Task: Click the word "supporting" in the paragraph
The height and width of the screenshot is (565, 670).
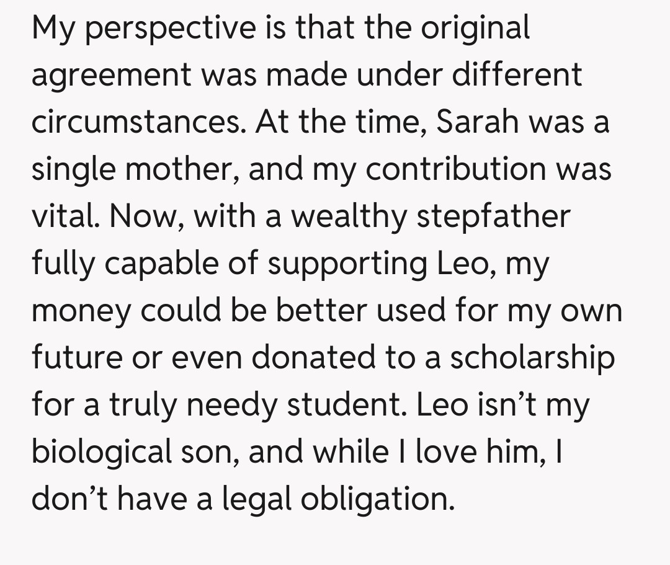Action: tap(347, 264)
